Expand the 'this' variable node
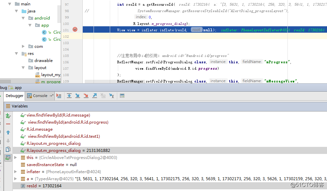Screen dimensions: 327x191 (16, 158)
